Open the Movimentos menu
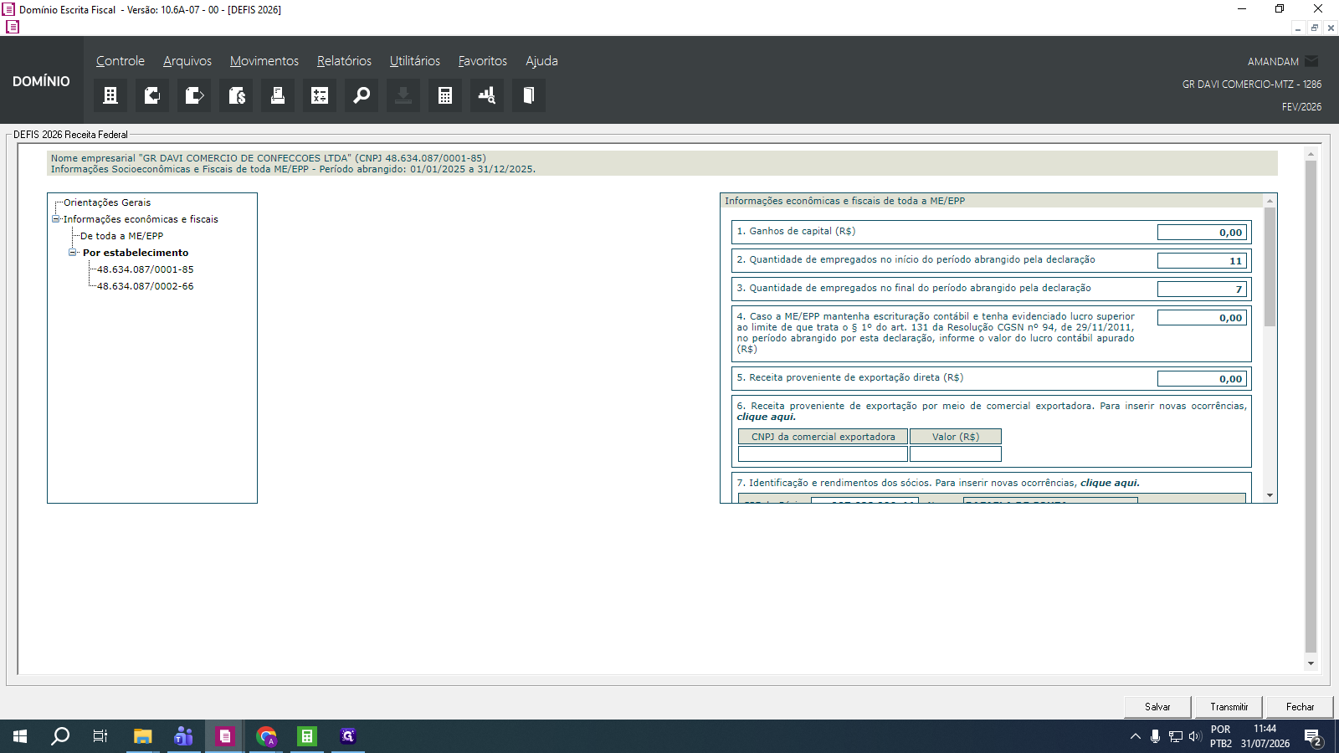The image size is (1339, 753). 264,61
